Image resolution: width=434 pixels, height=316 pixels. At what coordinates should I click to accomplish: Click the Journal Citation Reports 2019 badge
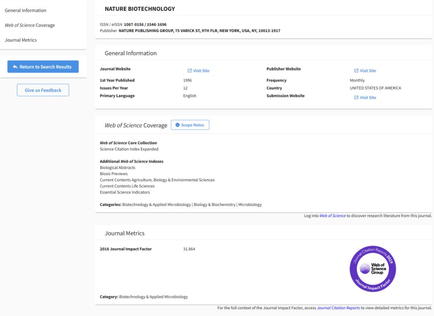click(373, 269)
